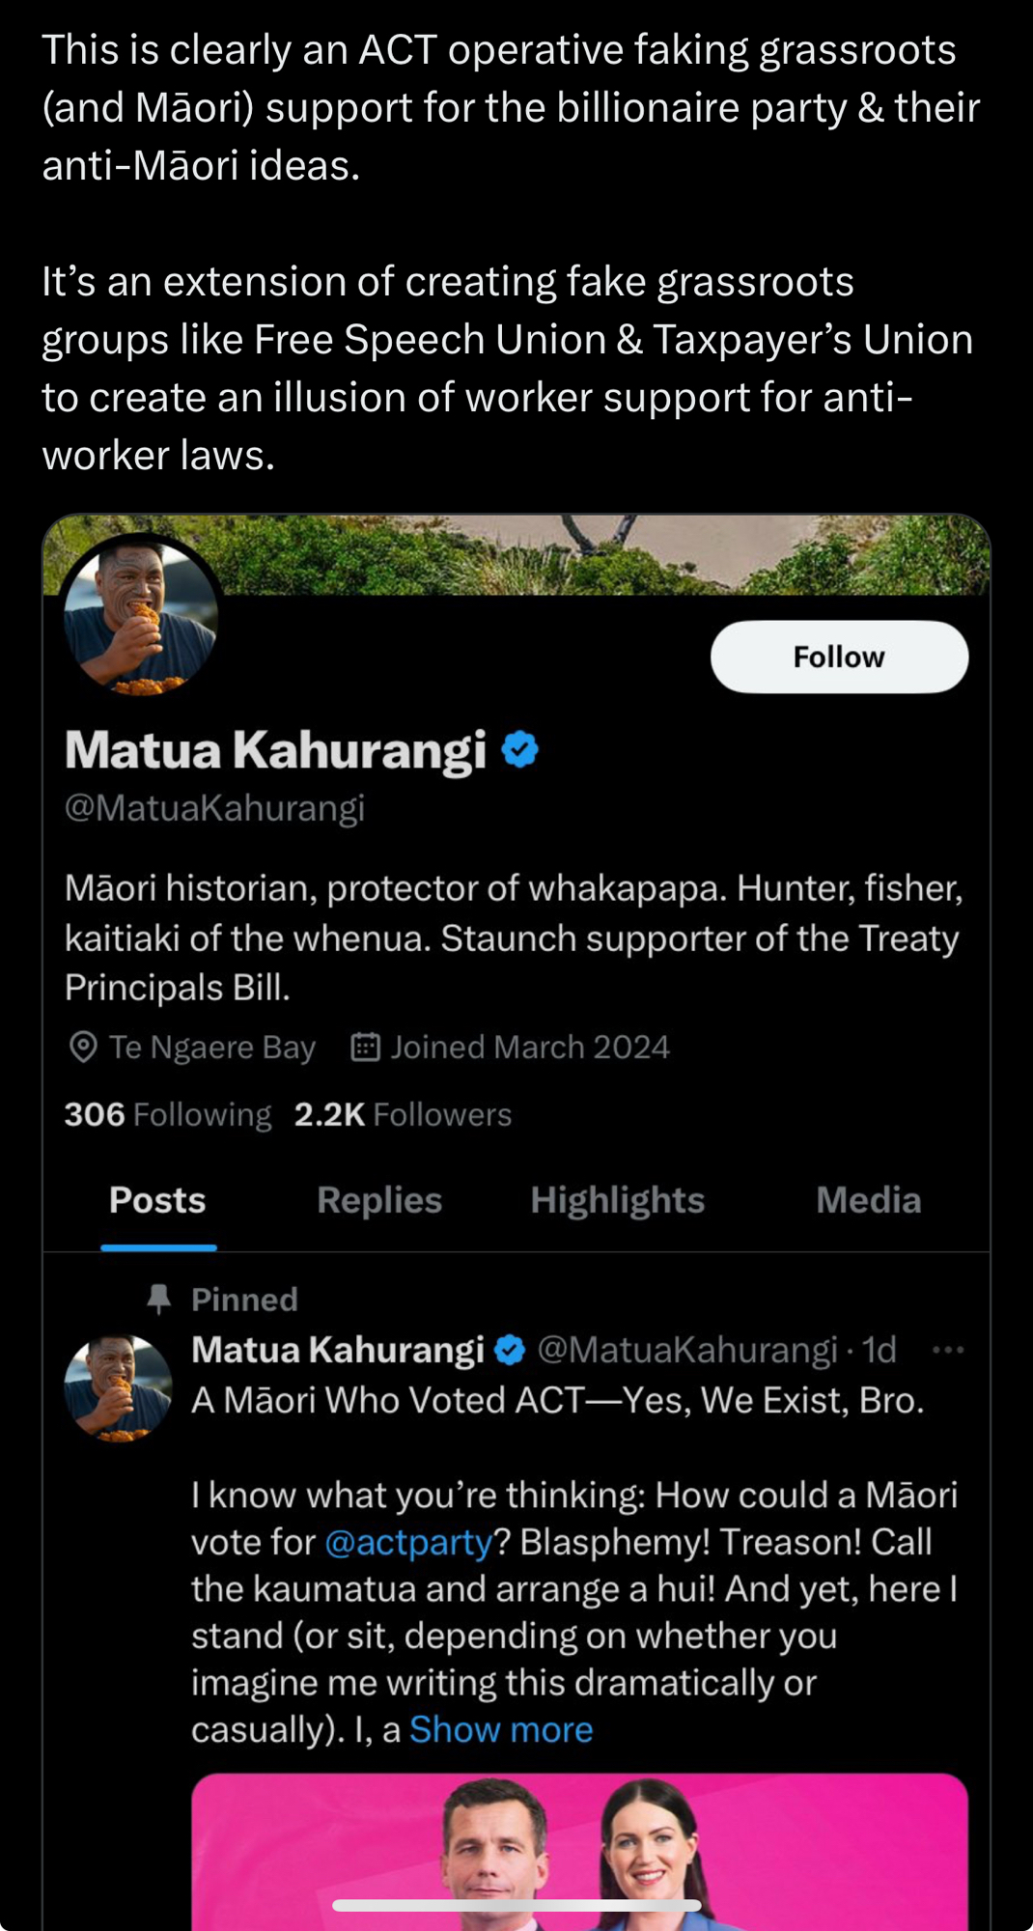Screen dimensions: 1033x1931
Task: Click the location pin icon
Action: pos(84,1048)
